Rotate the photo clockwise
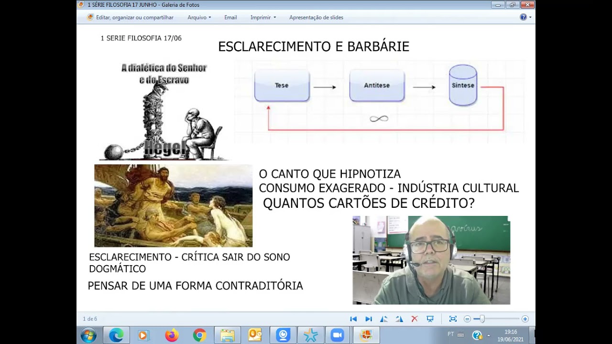Viewport: 612px width, 344px height. click(399, 319)
